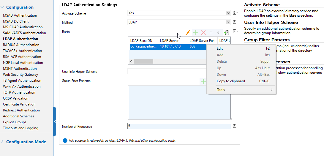The image size is (332, 156).
Task: Open clipboard menu icon beside Number of Processes
Action: (x=235, y=126)
